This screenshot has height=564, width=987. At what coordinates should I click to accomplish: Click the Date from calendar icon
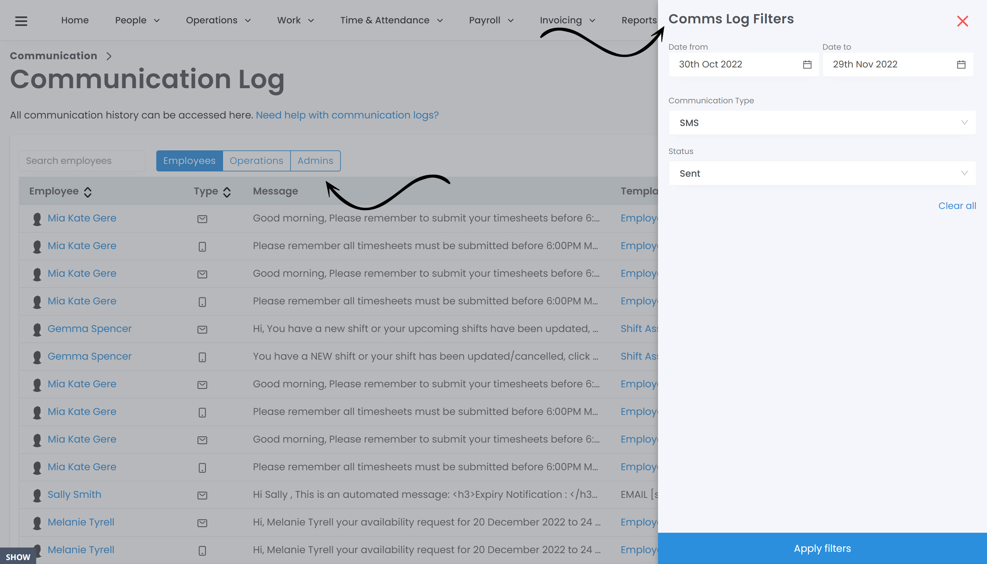coord(807,64)
